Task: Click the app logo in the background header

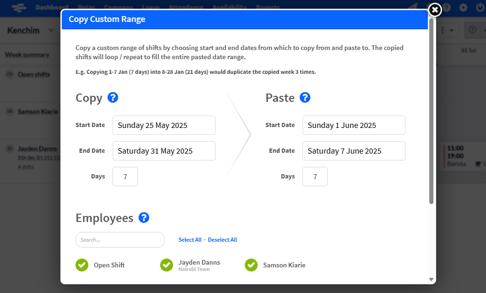Action: pyautogui.click(x=19, y=7)
